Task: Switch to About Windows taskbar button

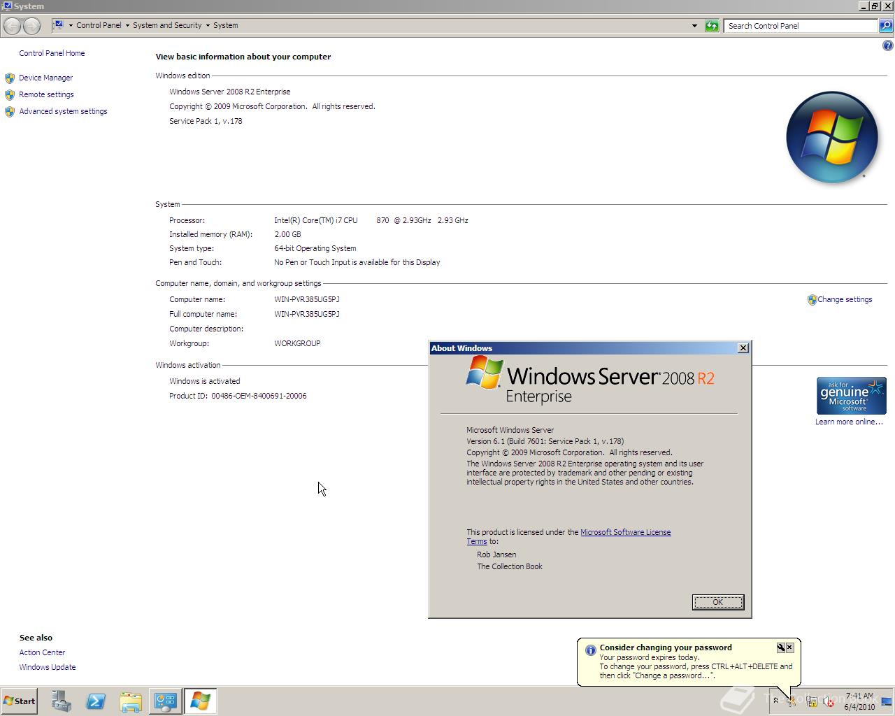Action: tap(201, 701)
